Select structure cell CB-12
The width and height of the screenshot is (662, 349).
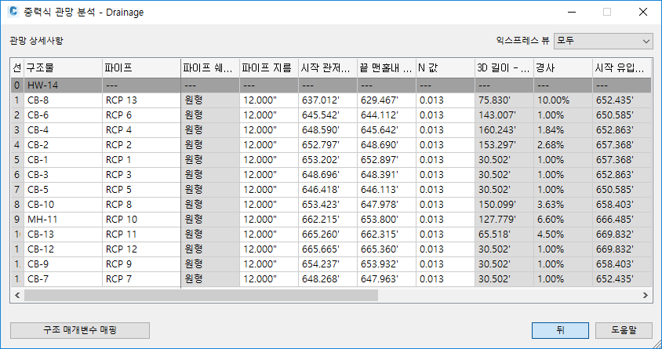63,249
